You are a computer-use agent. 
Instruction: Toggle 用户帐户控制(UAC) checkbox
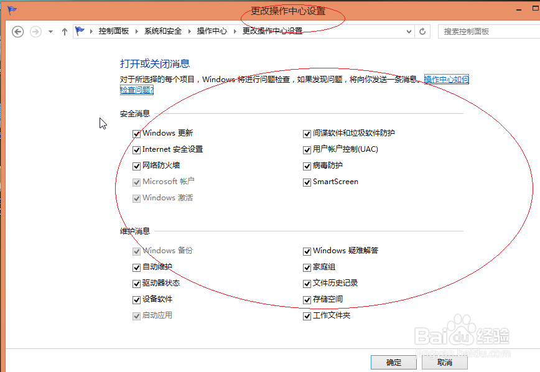[x=307, y=150]
